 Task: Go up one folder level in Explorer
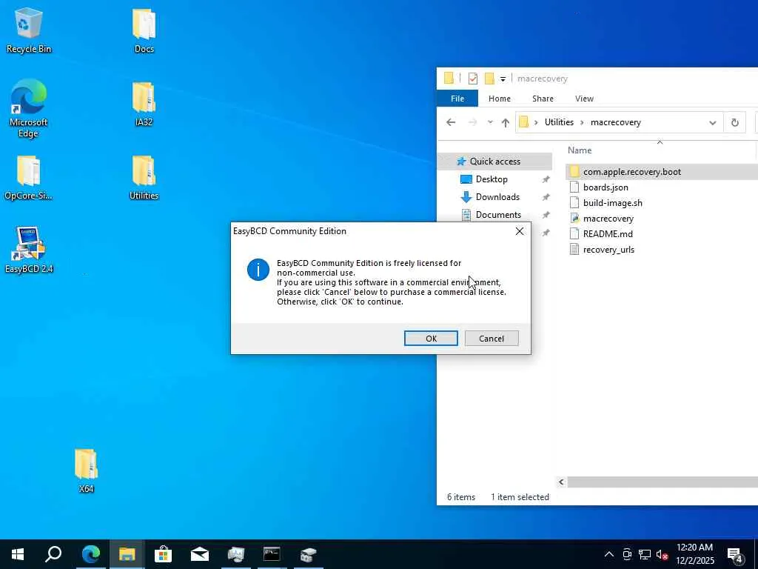(506, 122)
